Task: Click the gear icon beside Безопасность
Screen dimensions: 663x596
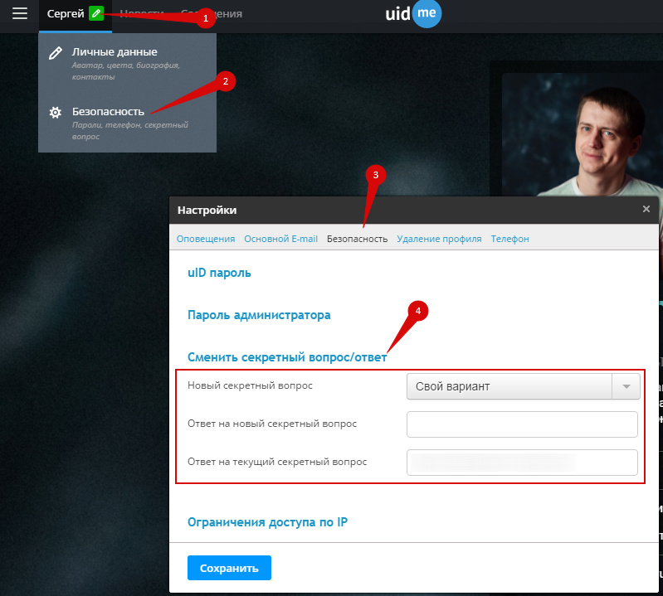Action: click(56, 113)
